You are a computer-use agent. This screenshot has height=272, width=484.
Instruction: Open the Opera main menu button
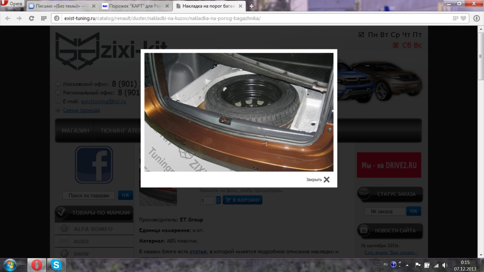tap(12, 4)
